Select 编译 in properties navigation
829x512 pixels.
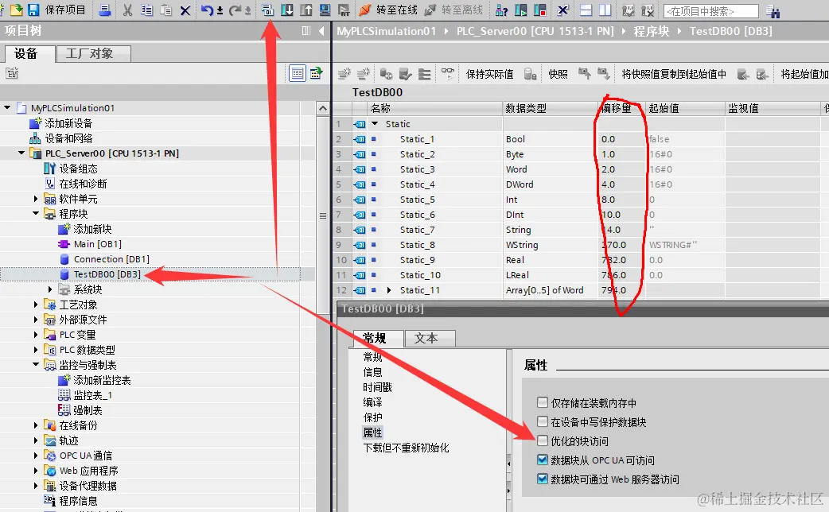pos(373,402)
